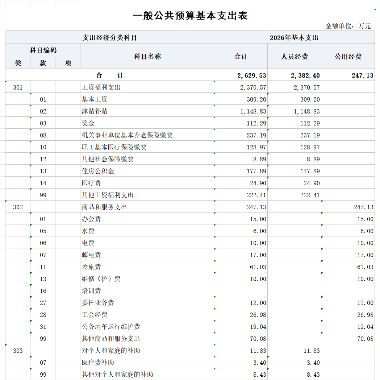Click the 其他社会保障缴费 cell
Image resolution: width=380 pixels, height=380 pixels.
click(x=147, y=159)
